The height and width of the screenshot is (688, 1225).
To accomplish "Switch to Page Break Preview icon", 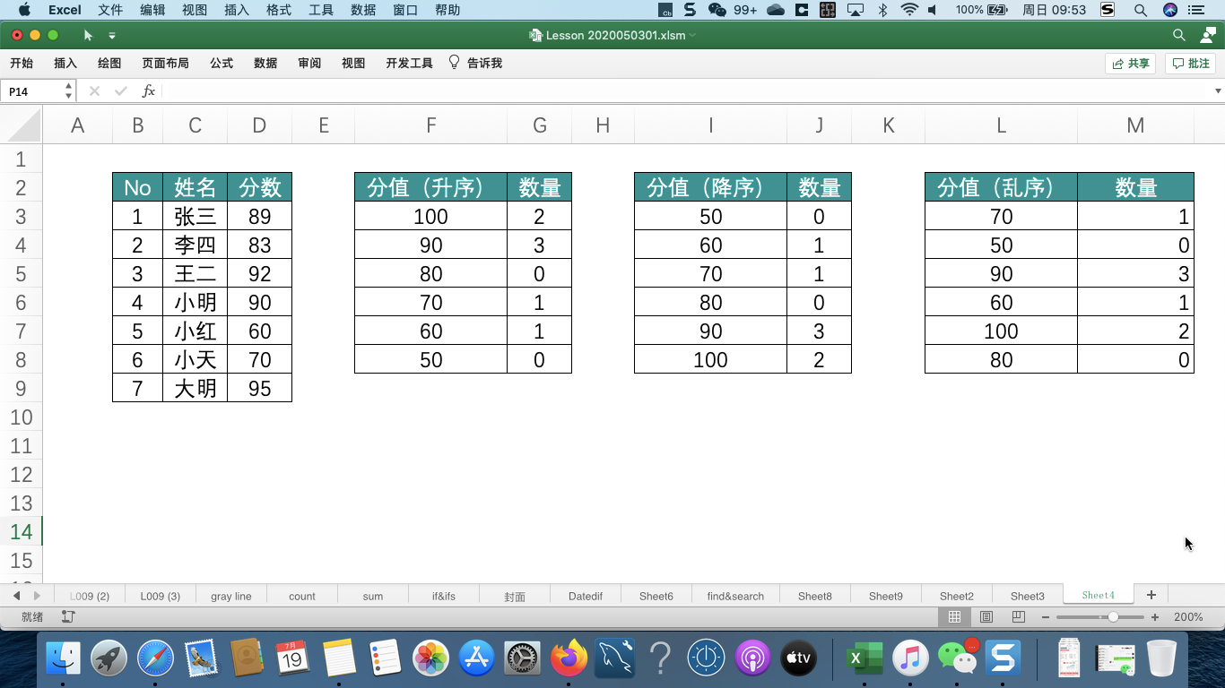I will (x=1018, y=617).
